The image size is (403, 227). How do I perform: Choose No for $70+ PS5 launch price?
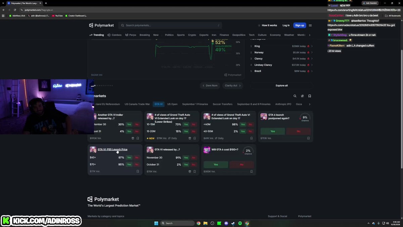[x=137, y=164]
